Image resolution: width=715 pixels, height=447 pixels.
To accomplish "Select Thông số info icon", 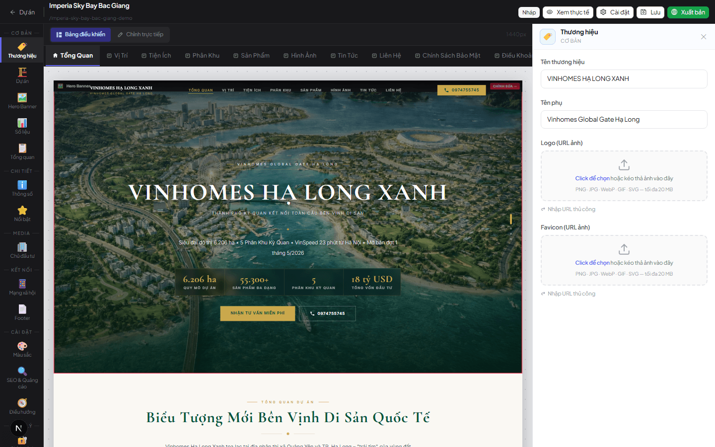I will (22, 188).
